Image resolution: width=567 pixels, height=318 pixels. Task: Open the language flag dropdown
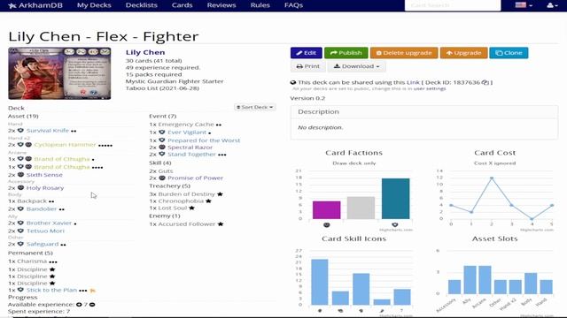coord(524,5)
